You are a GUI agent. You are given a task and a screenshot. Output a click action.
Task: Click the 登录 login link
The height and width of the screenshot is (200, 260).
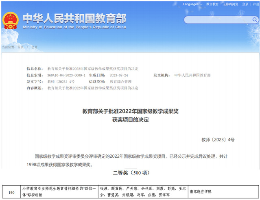coord(245,4)
